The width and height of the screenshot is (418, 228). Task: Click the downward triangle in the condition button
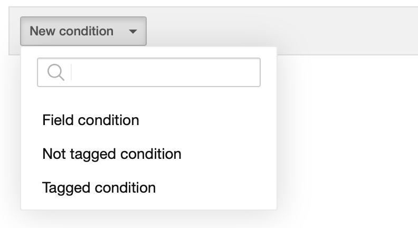tap(133, 32)
